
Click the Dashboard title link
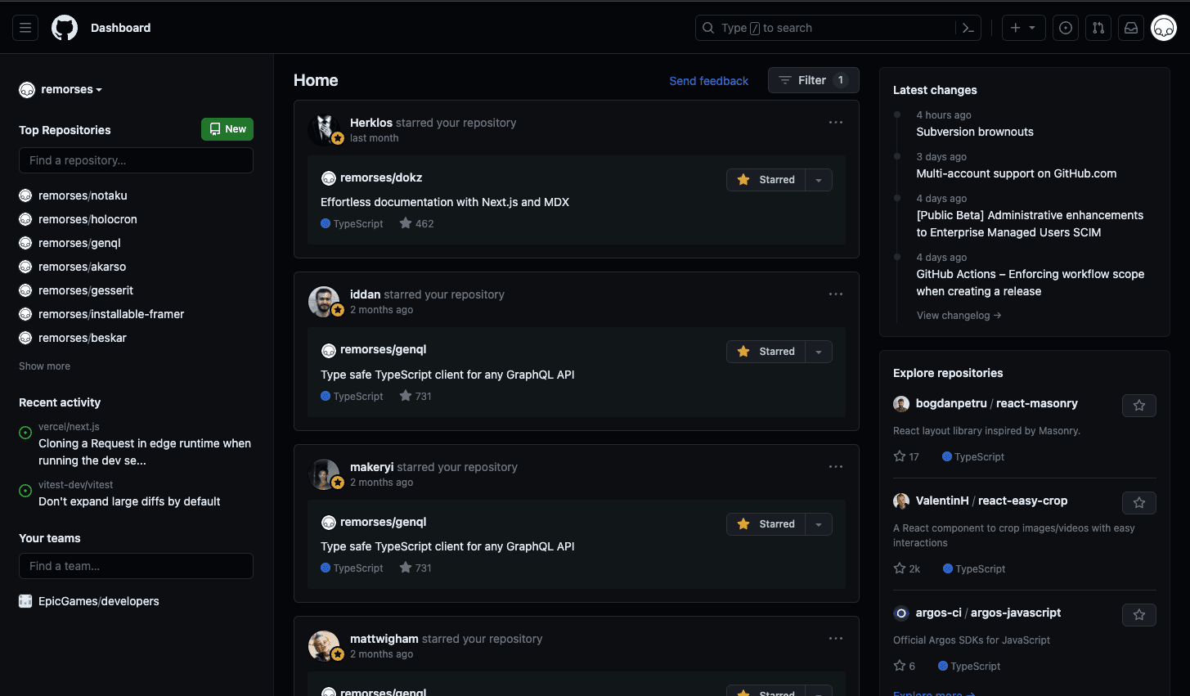(121, 28)
